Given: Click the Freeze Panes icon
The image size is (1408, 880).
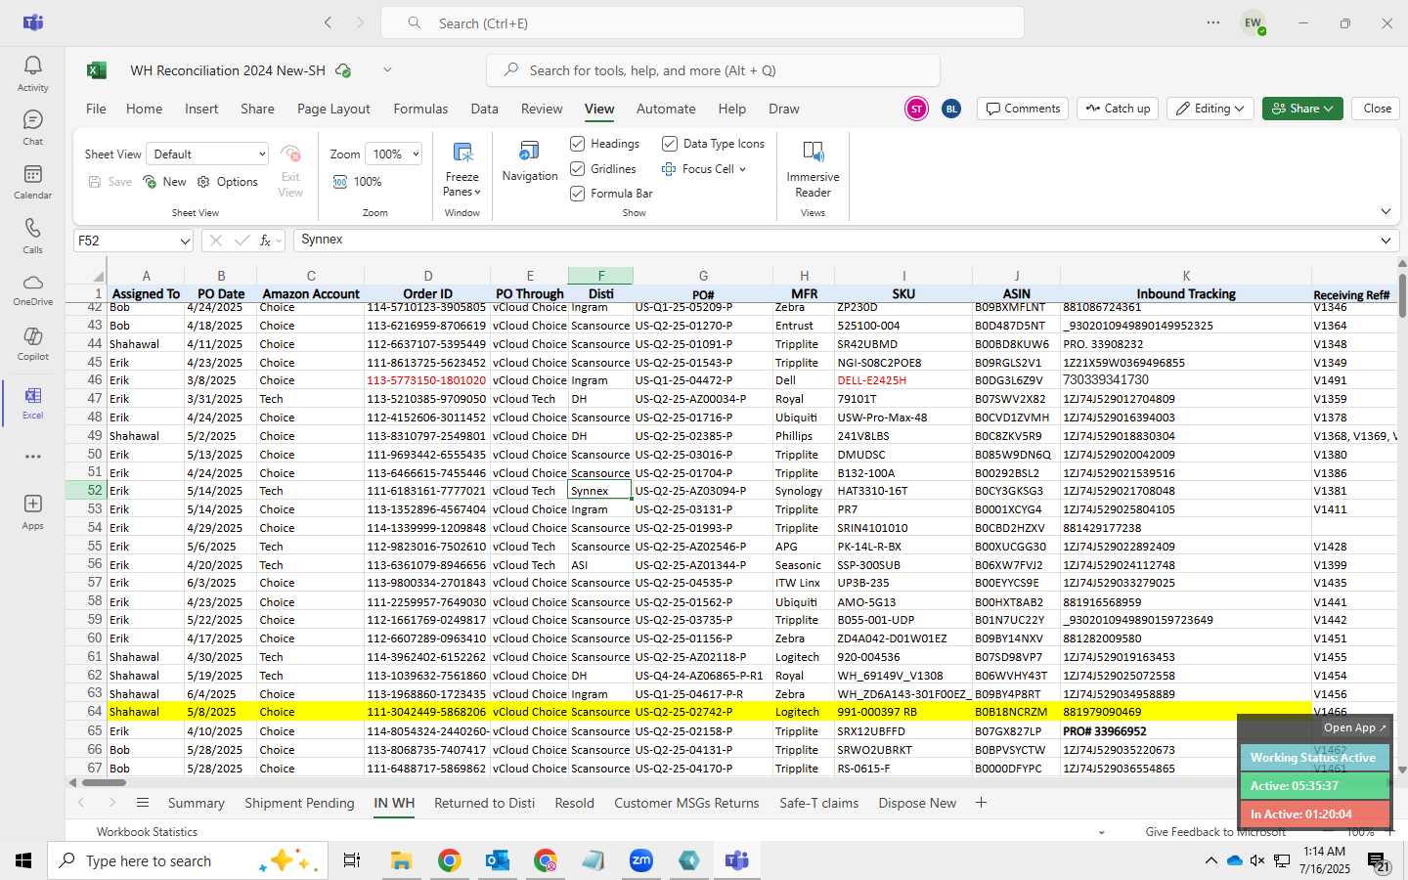Looking at the screenshot, I should (462, 153).
